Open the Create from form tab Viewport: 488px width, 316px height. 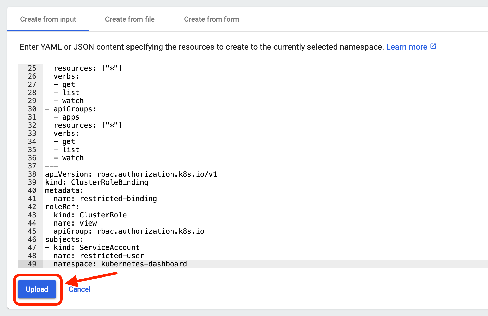pyautogui.click(x=211, y=19)
